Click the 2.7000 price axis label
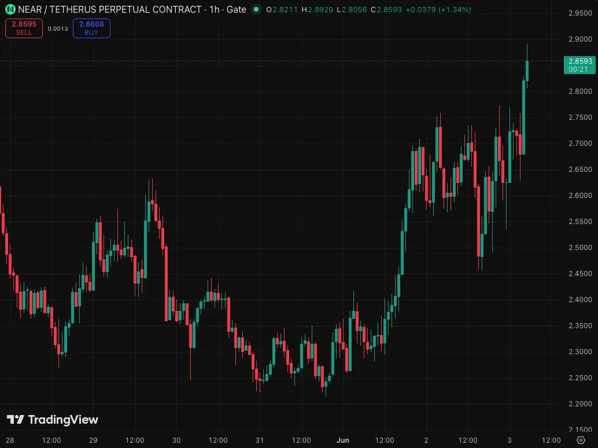Screen dimensions: 598x448 (580, 144)
